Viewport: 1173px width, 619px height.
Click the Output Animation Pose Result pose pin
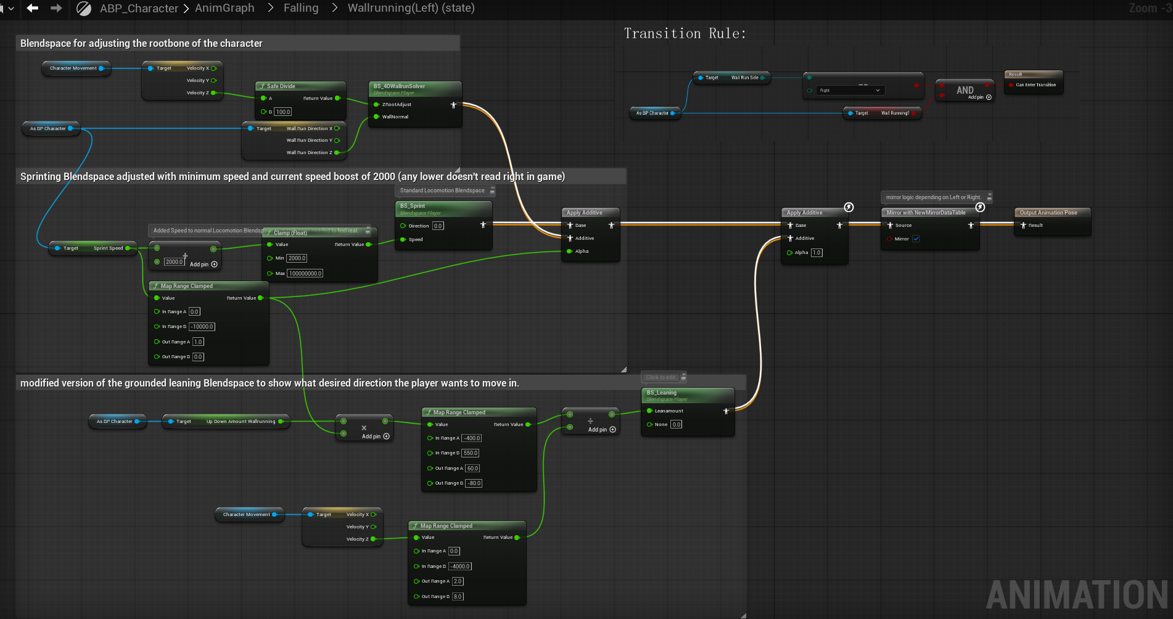(x=1024, y=226)
